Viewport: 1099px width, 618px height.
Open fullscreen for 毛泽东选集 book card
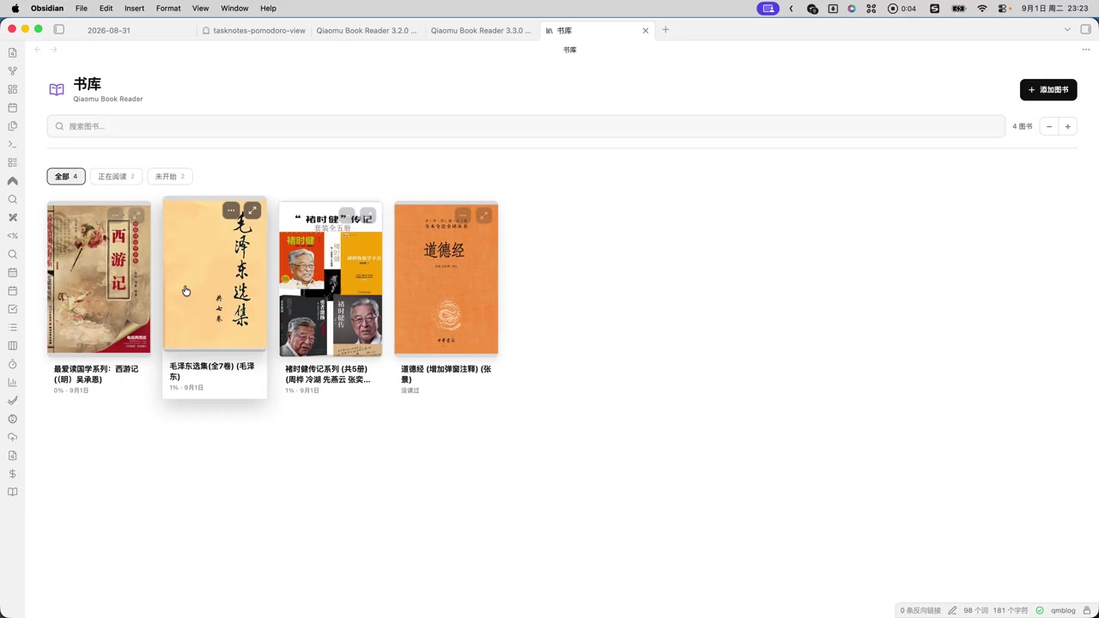252,210
